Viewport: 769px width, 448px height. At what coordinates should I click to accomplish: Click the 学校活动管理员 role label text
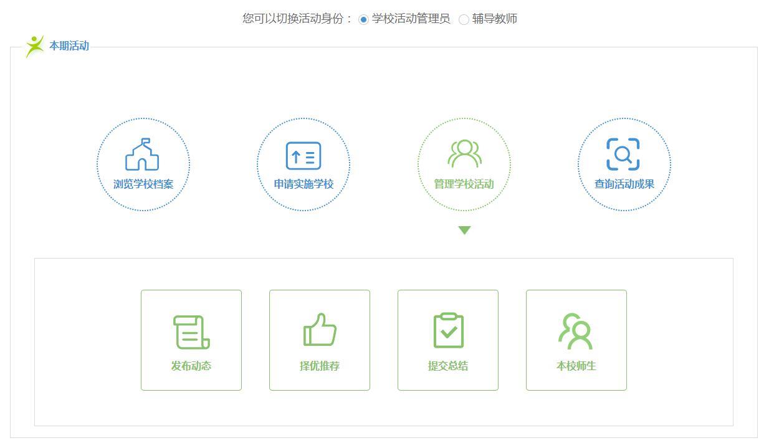coord(411,19)
